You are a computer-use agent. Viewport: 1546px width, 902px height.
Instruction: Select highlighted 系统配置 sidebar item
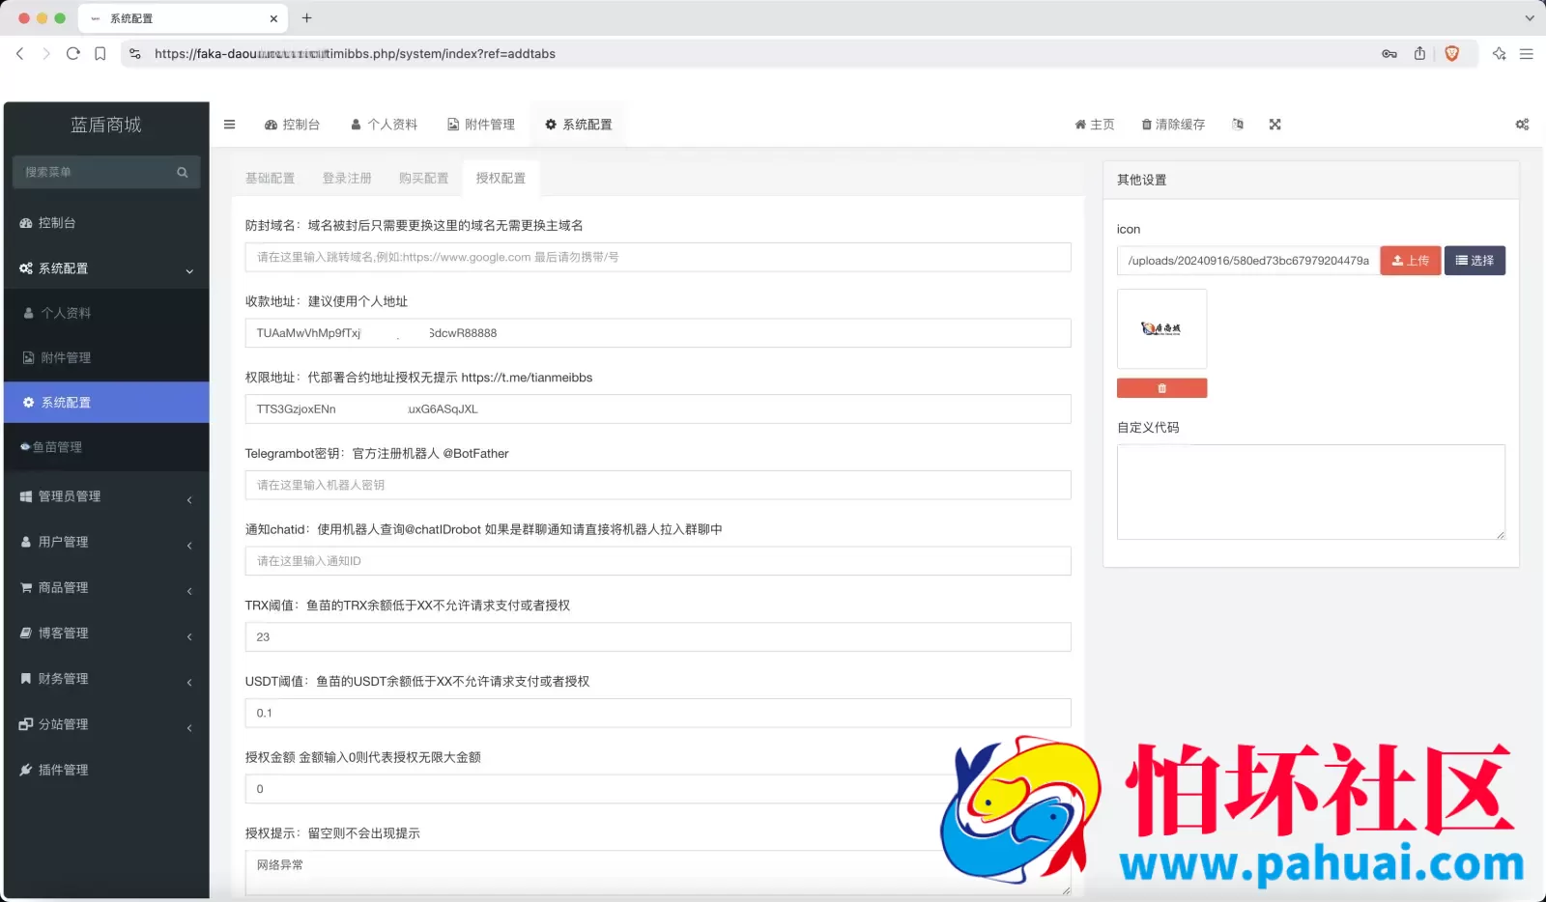[106, 403]
